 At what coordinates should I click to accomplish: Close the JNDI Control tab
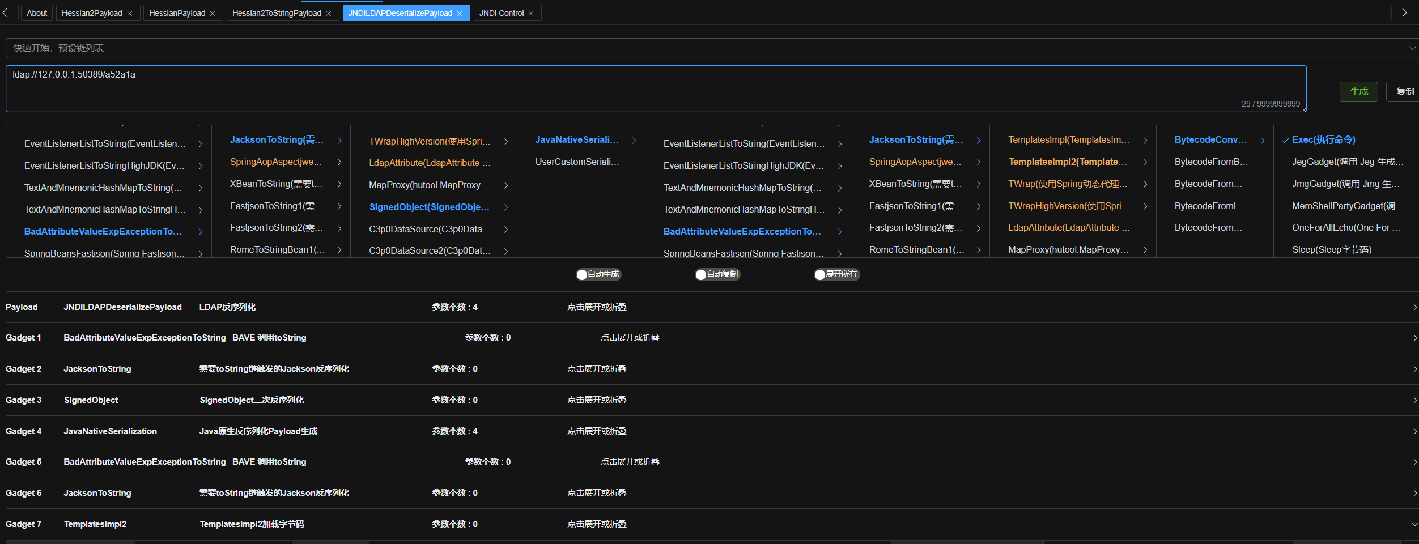coord(531,14)
